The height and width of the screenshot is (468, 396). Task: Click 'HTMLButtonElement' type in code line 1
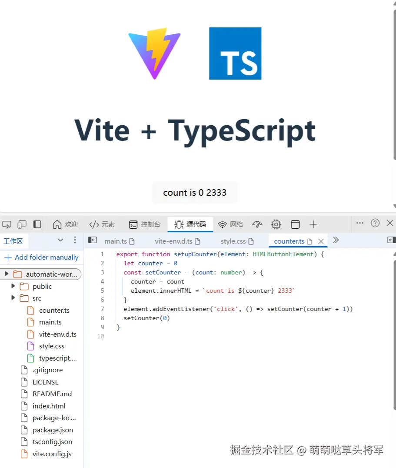click(283, 254)
